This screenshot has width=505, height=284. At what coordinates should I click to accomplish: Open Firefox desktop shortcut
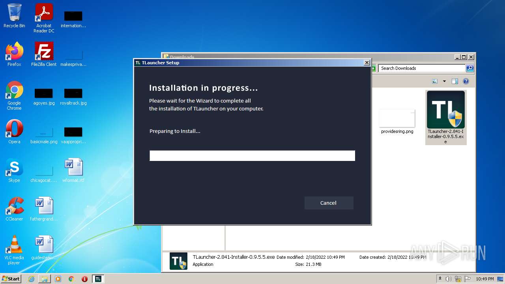tap(14, 54)
